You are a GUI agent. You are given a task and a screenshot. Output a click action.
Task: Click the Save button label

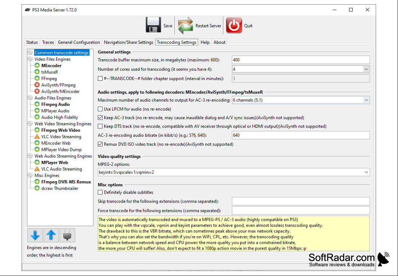pos(168,26)
